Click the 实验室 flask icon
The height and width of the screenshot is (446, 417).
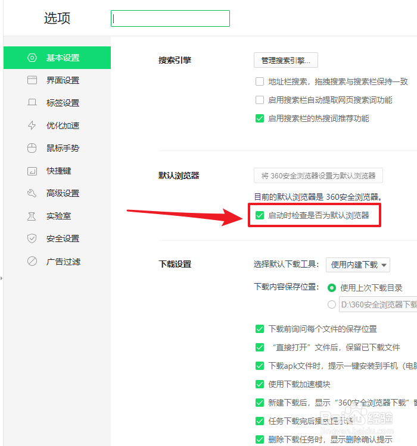(x=32, y=216)
